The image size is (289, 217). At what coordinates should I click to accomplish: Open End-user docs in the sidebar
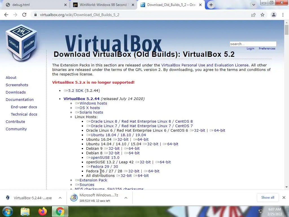(x=24, y=107)
